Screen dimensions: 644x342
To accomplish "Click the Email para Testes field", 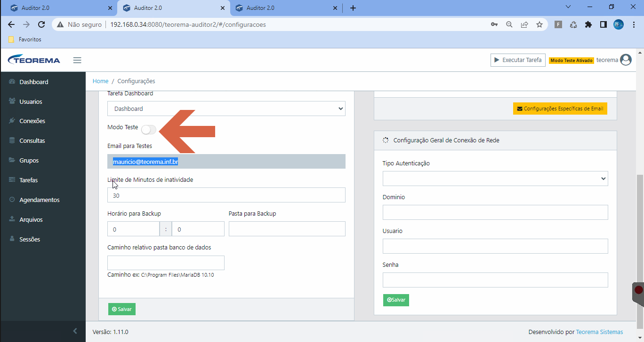I will 226,162.
